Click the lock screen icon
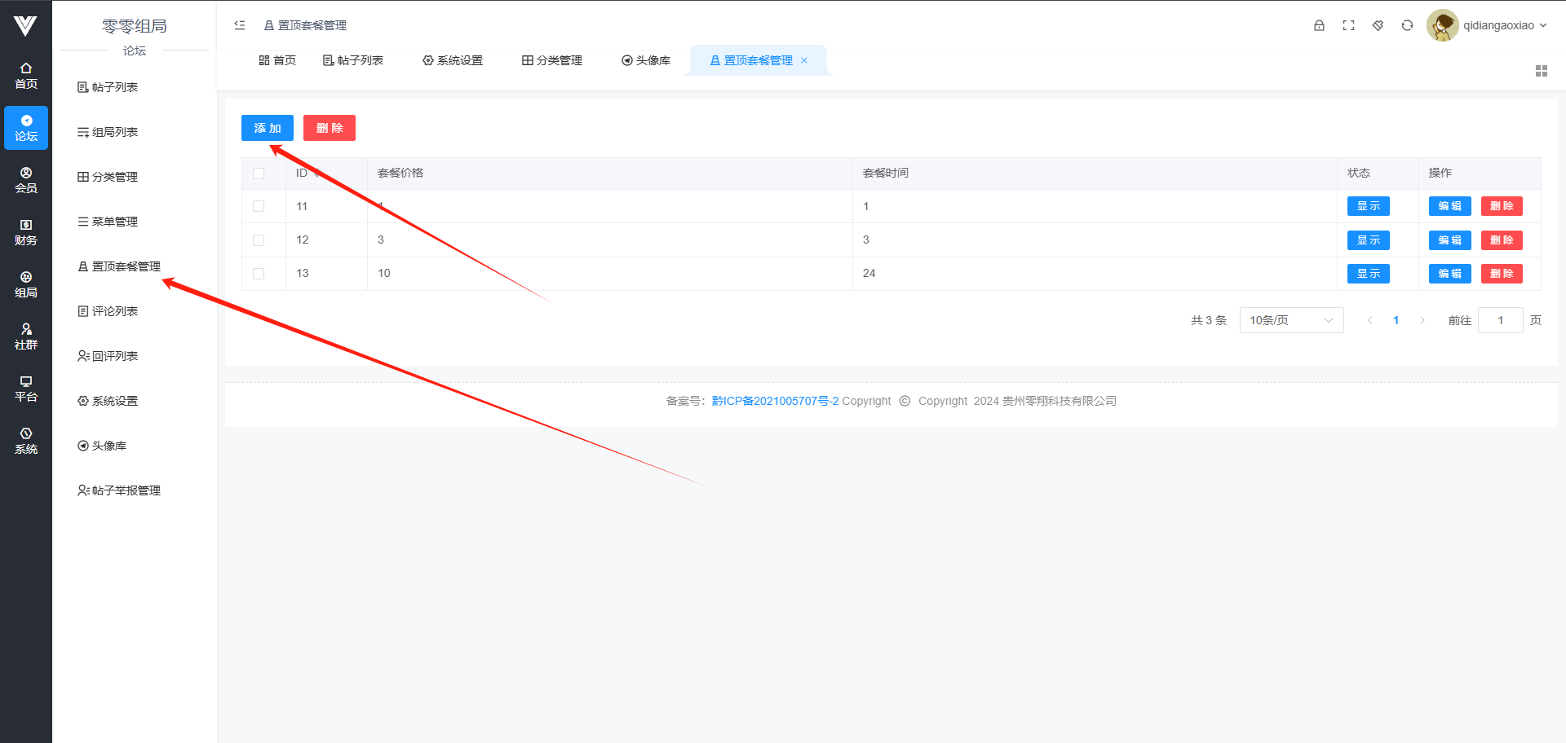This screenshot has height=743, width=1566. click(1319, 25)
